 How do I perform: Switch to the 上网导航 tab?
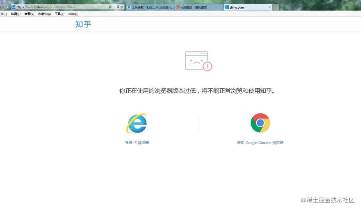pos(150,7)
